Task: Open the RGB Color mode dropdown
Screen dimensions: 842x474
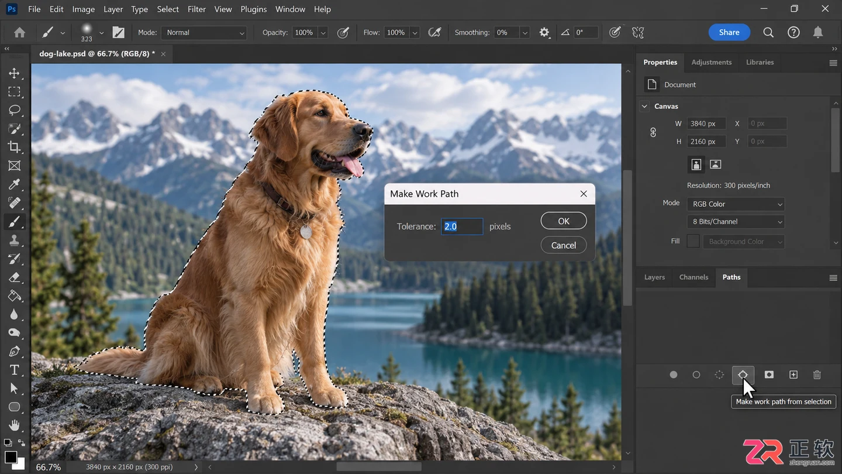Action: 736,204
